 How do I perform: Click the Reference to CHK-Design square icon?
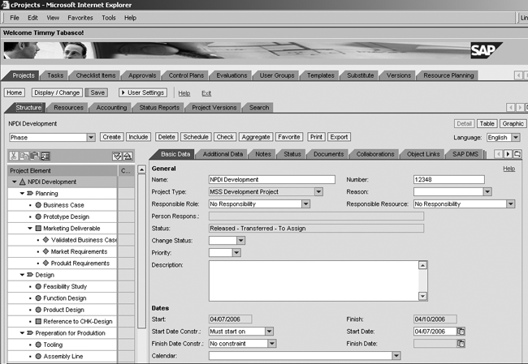[38, 321]
